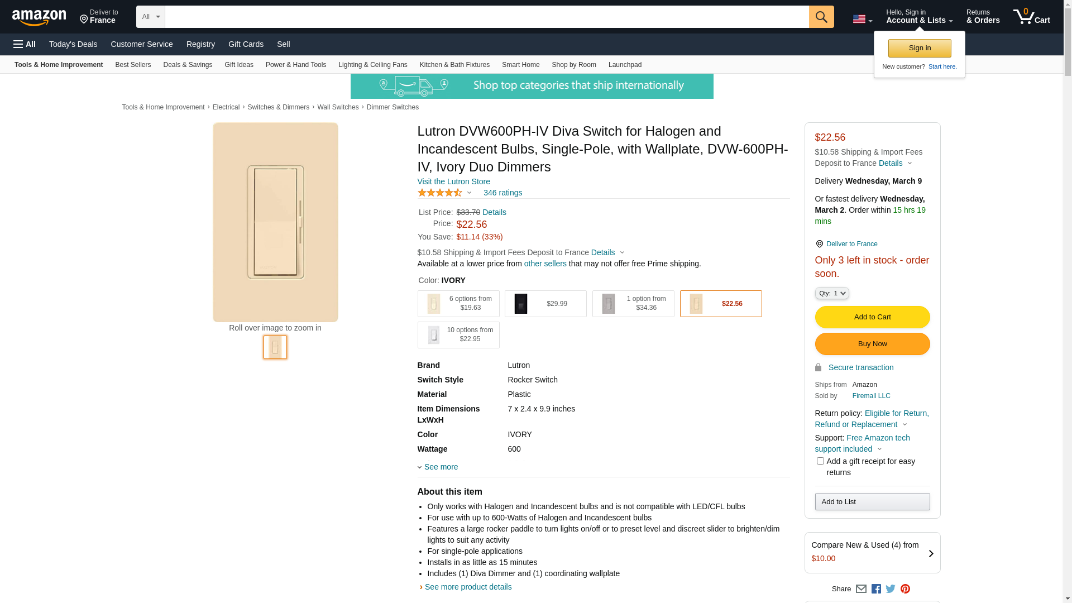1072x603 pixels.
Task: Share on Pinterest icon
Action: coord(905,588)
